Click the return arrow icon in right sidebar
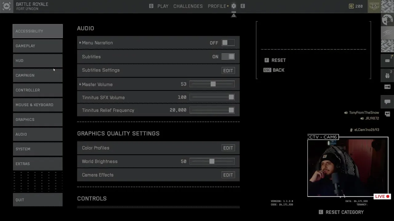This screenshot has width=394, height=221. coord(387,114)
